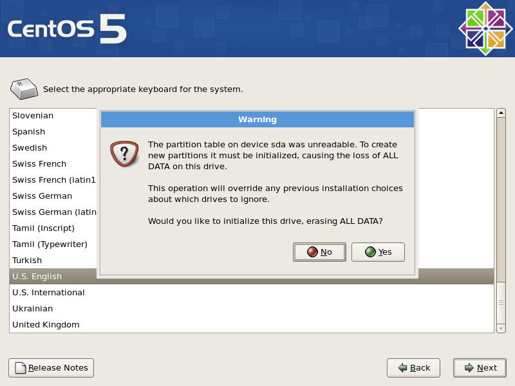Click the scrollbar up arrow
Viewport: 515px width, 386px height.
coord(501,113)
